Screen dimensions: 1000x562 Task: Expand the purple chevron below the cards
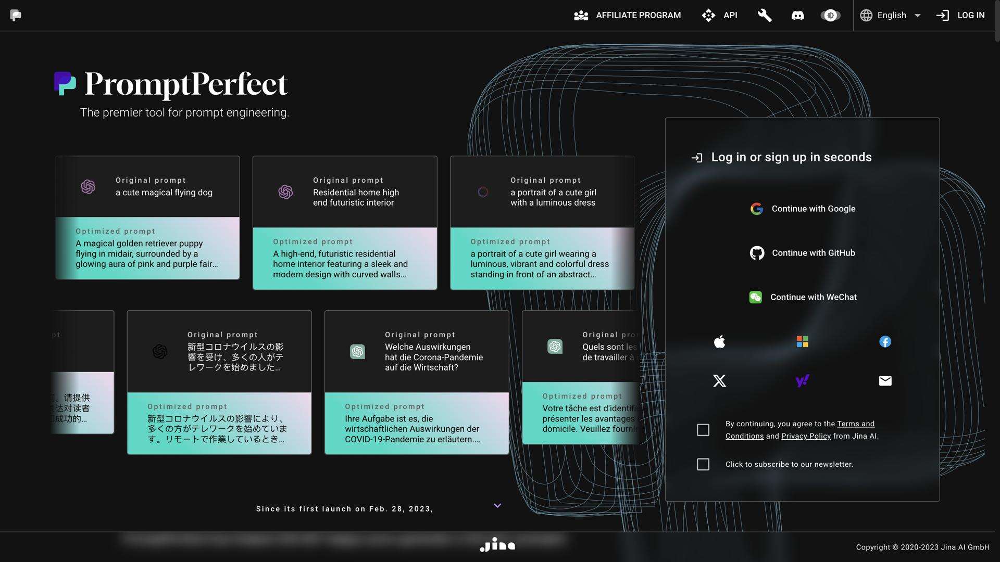(497, 505)
